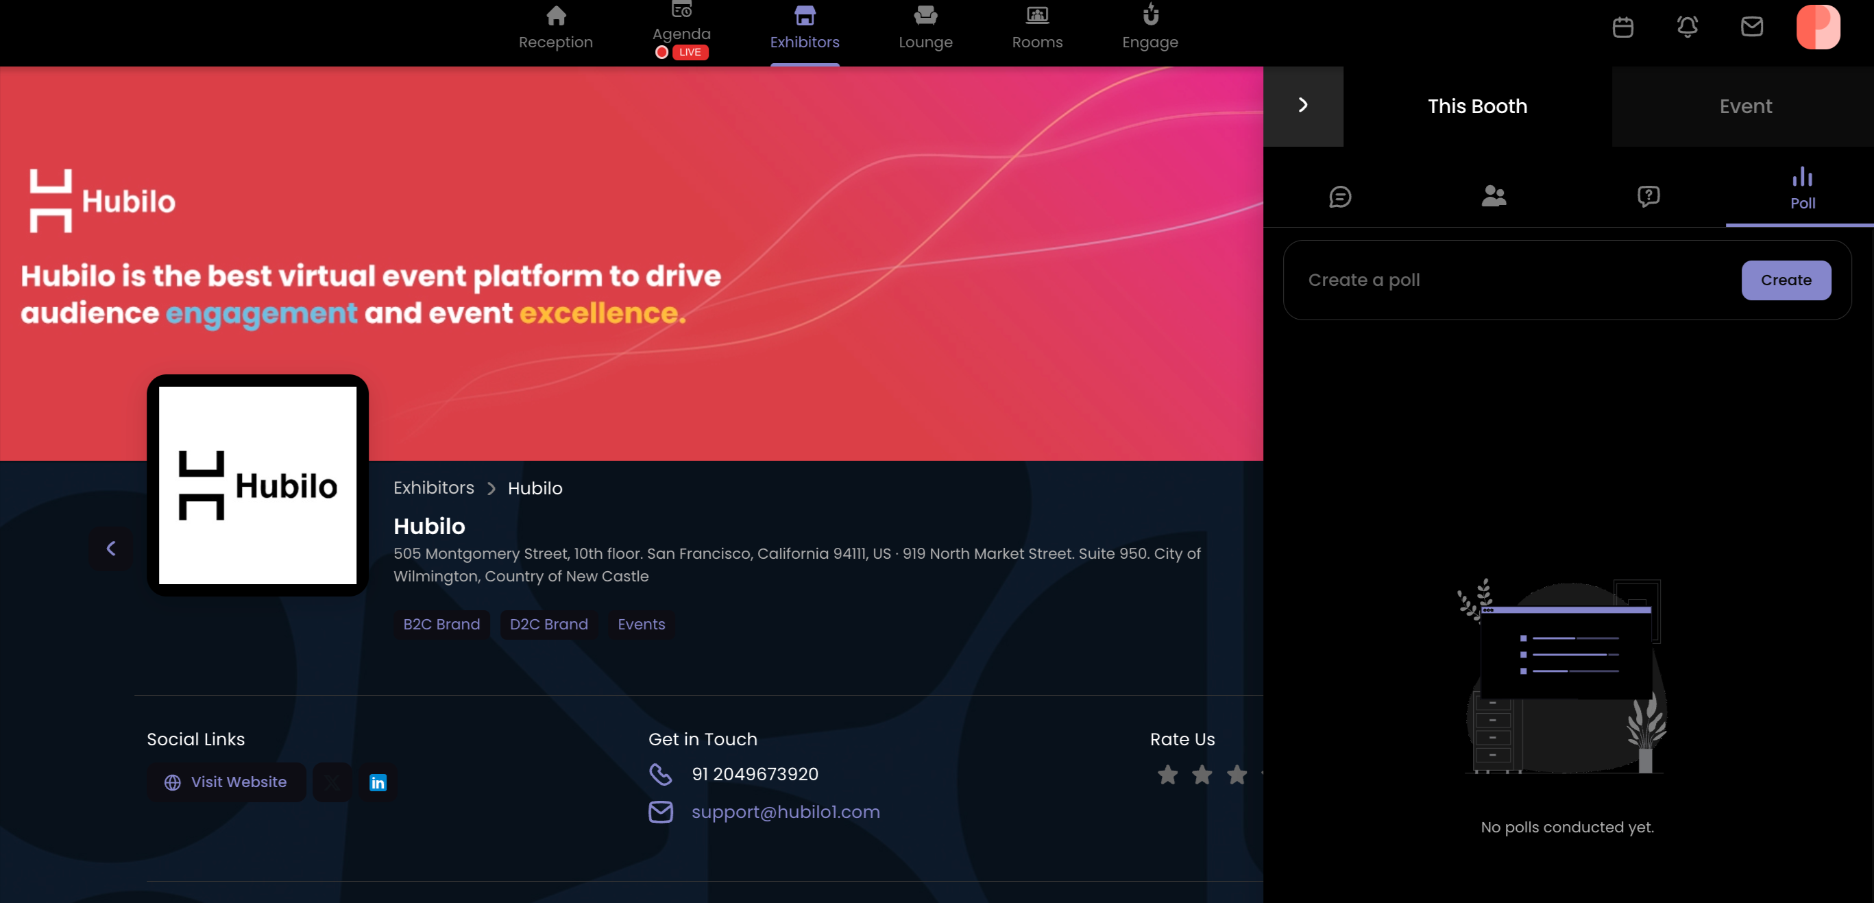
Task: Click phone number 91 2049673920
Action: click(755, 774)
